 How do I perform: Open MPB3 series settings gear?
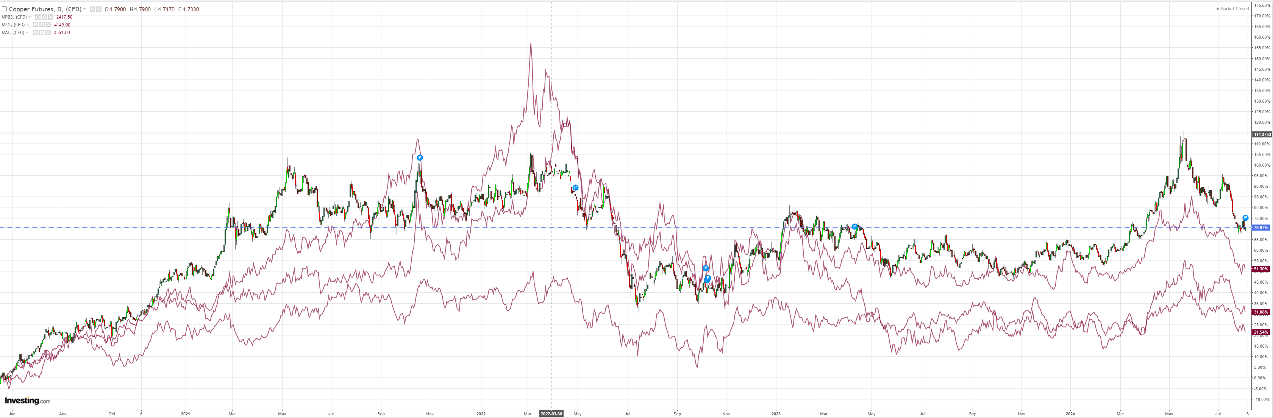click(x=44, y=17)
